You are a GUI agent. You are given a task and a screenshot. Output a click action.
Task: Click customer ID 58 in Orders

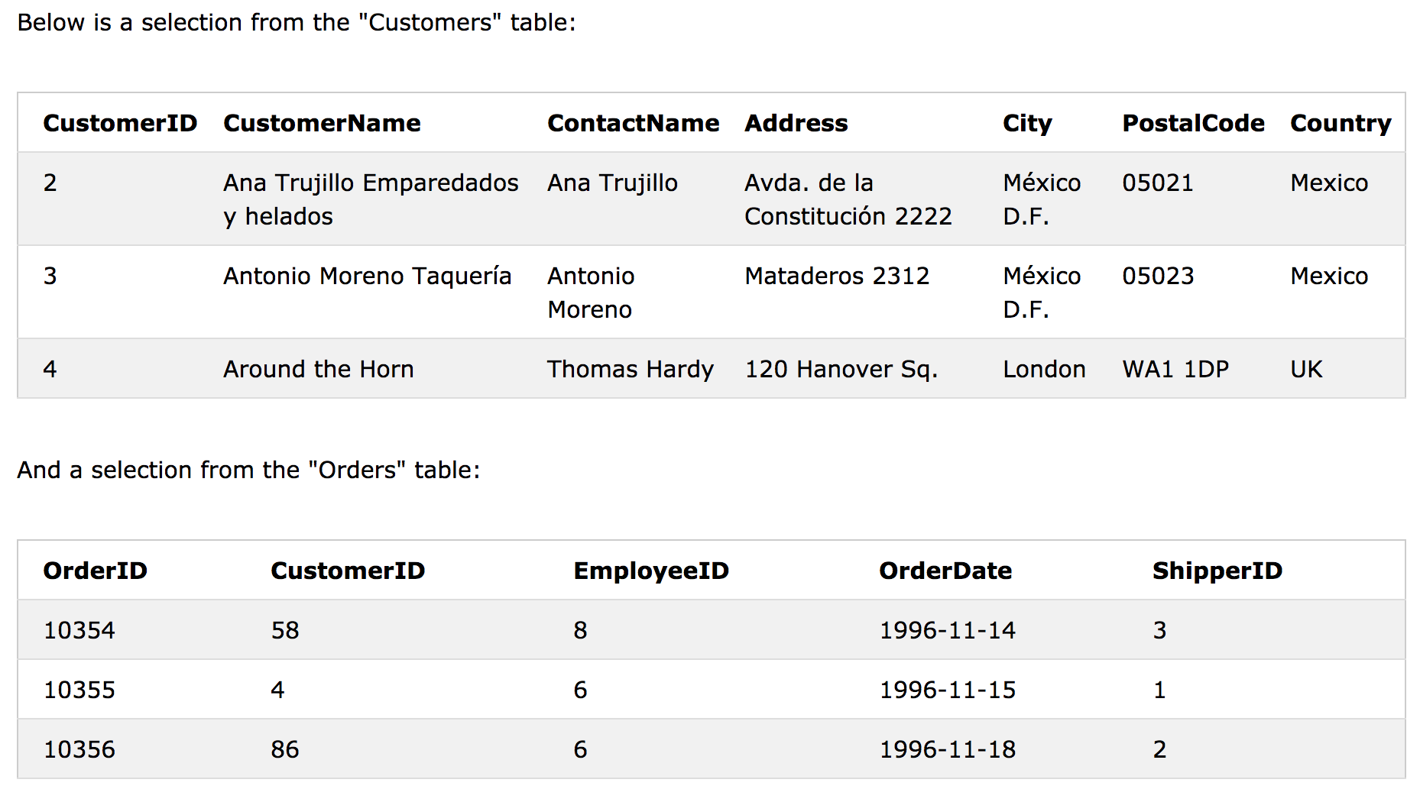click(284, 630)
